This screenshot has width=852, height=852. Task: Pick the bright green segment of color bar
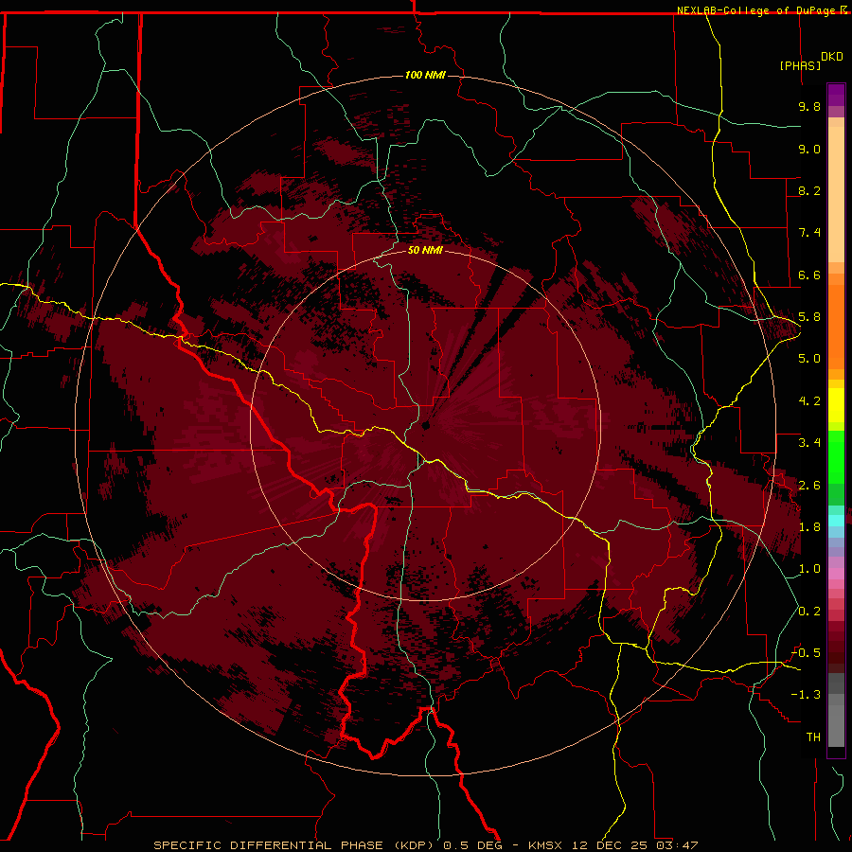pos(836,456)
